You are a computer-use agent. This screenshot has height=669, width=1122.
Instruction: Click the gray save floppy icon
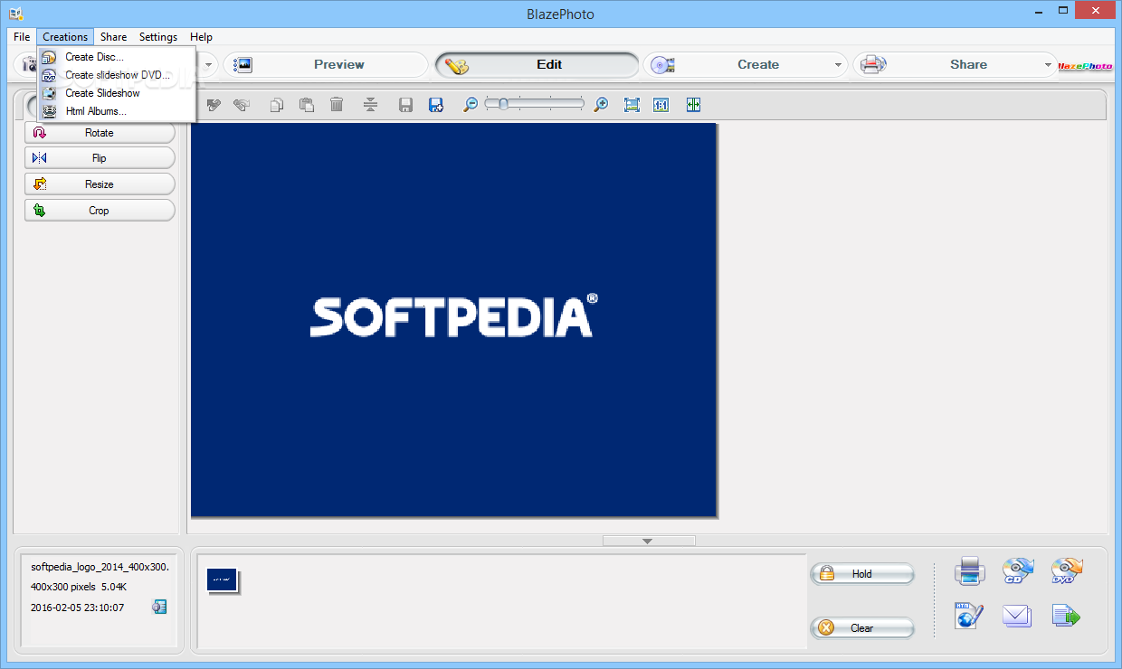[x=405, y=105]
